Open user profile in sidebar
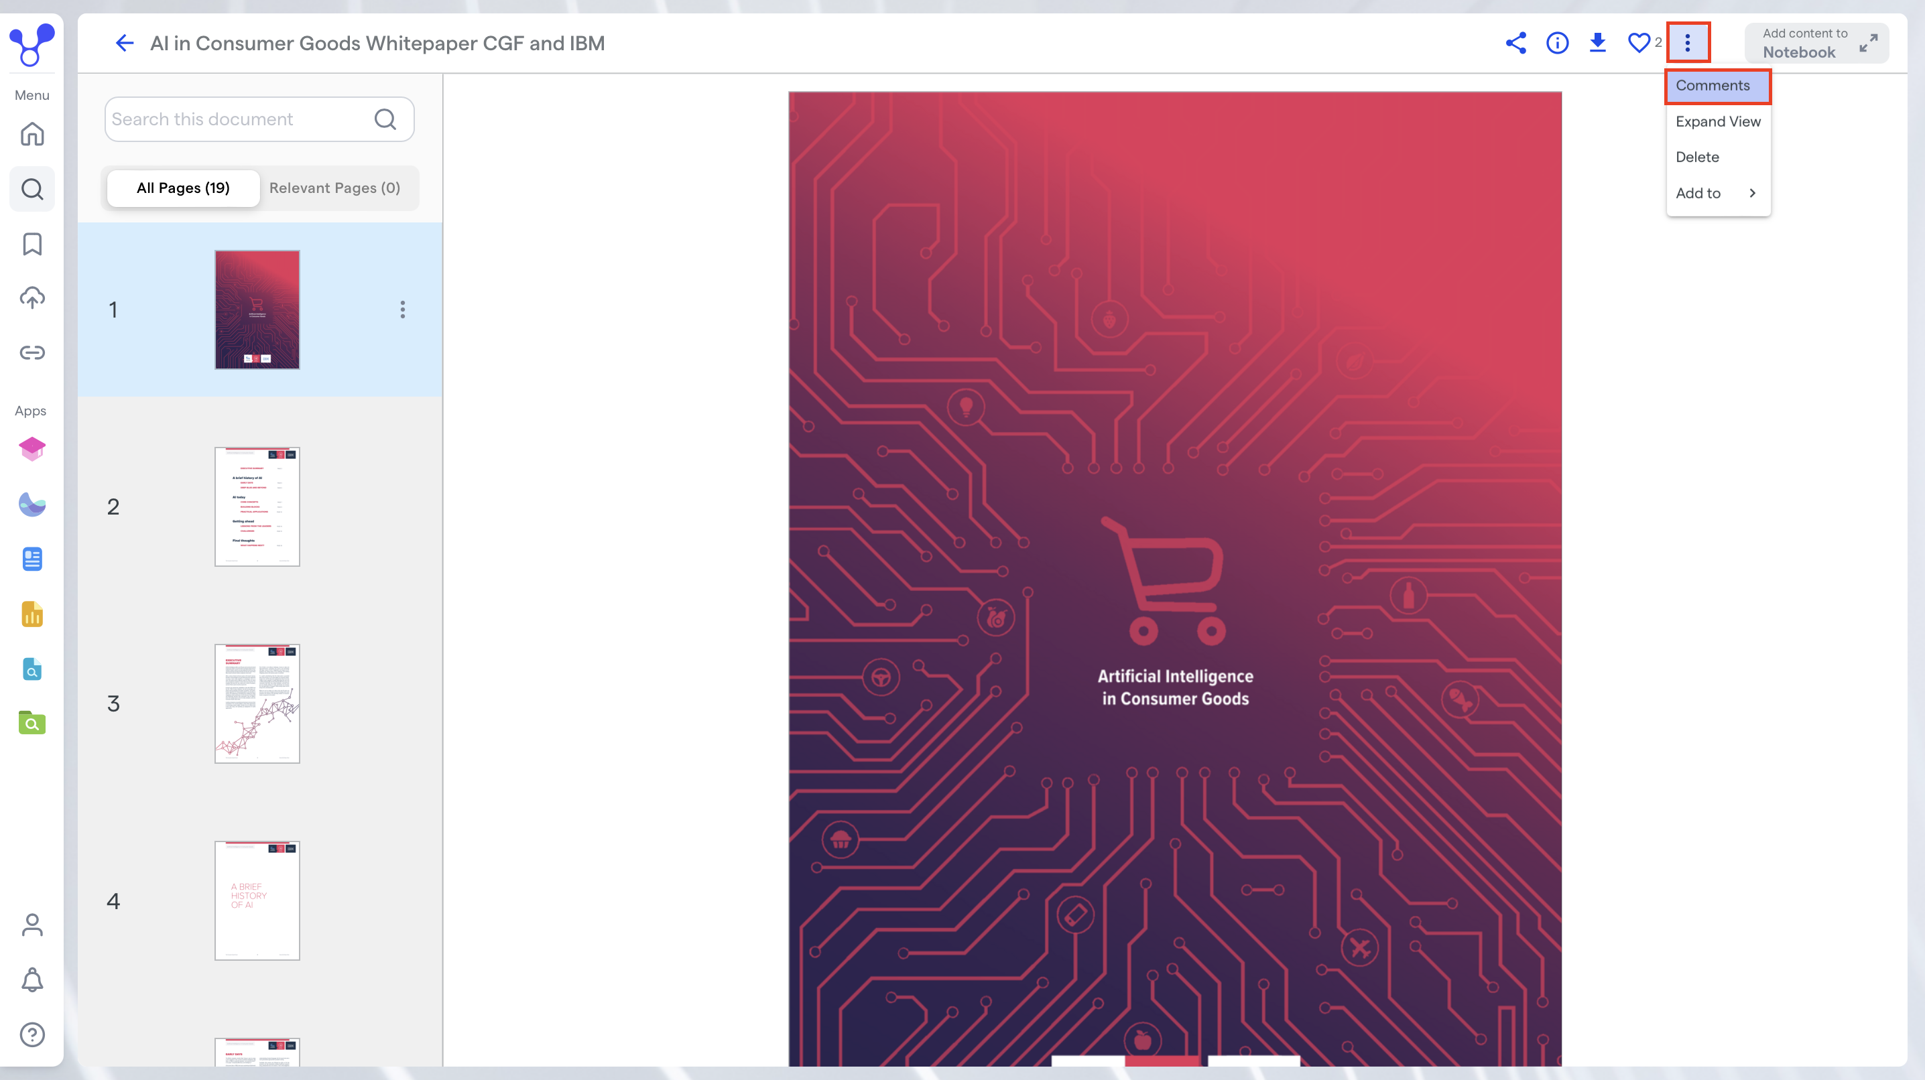Viewport: 1925px width, 1080px height. click(x=32, y=925)
